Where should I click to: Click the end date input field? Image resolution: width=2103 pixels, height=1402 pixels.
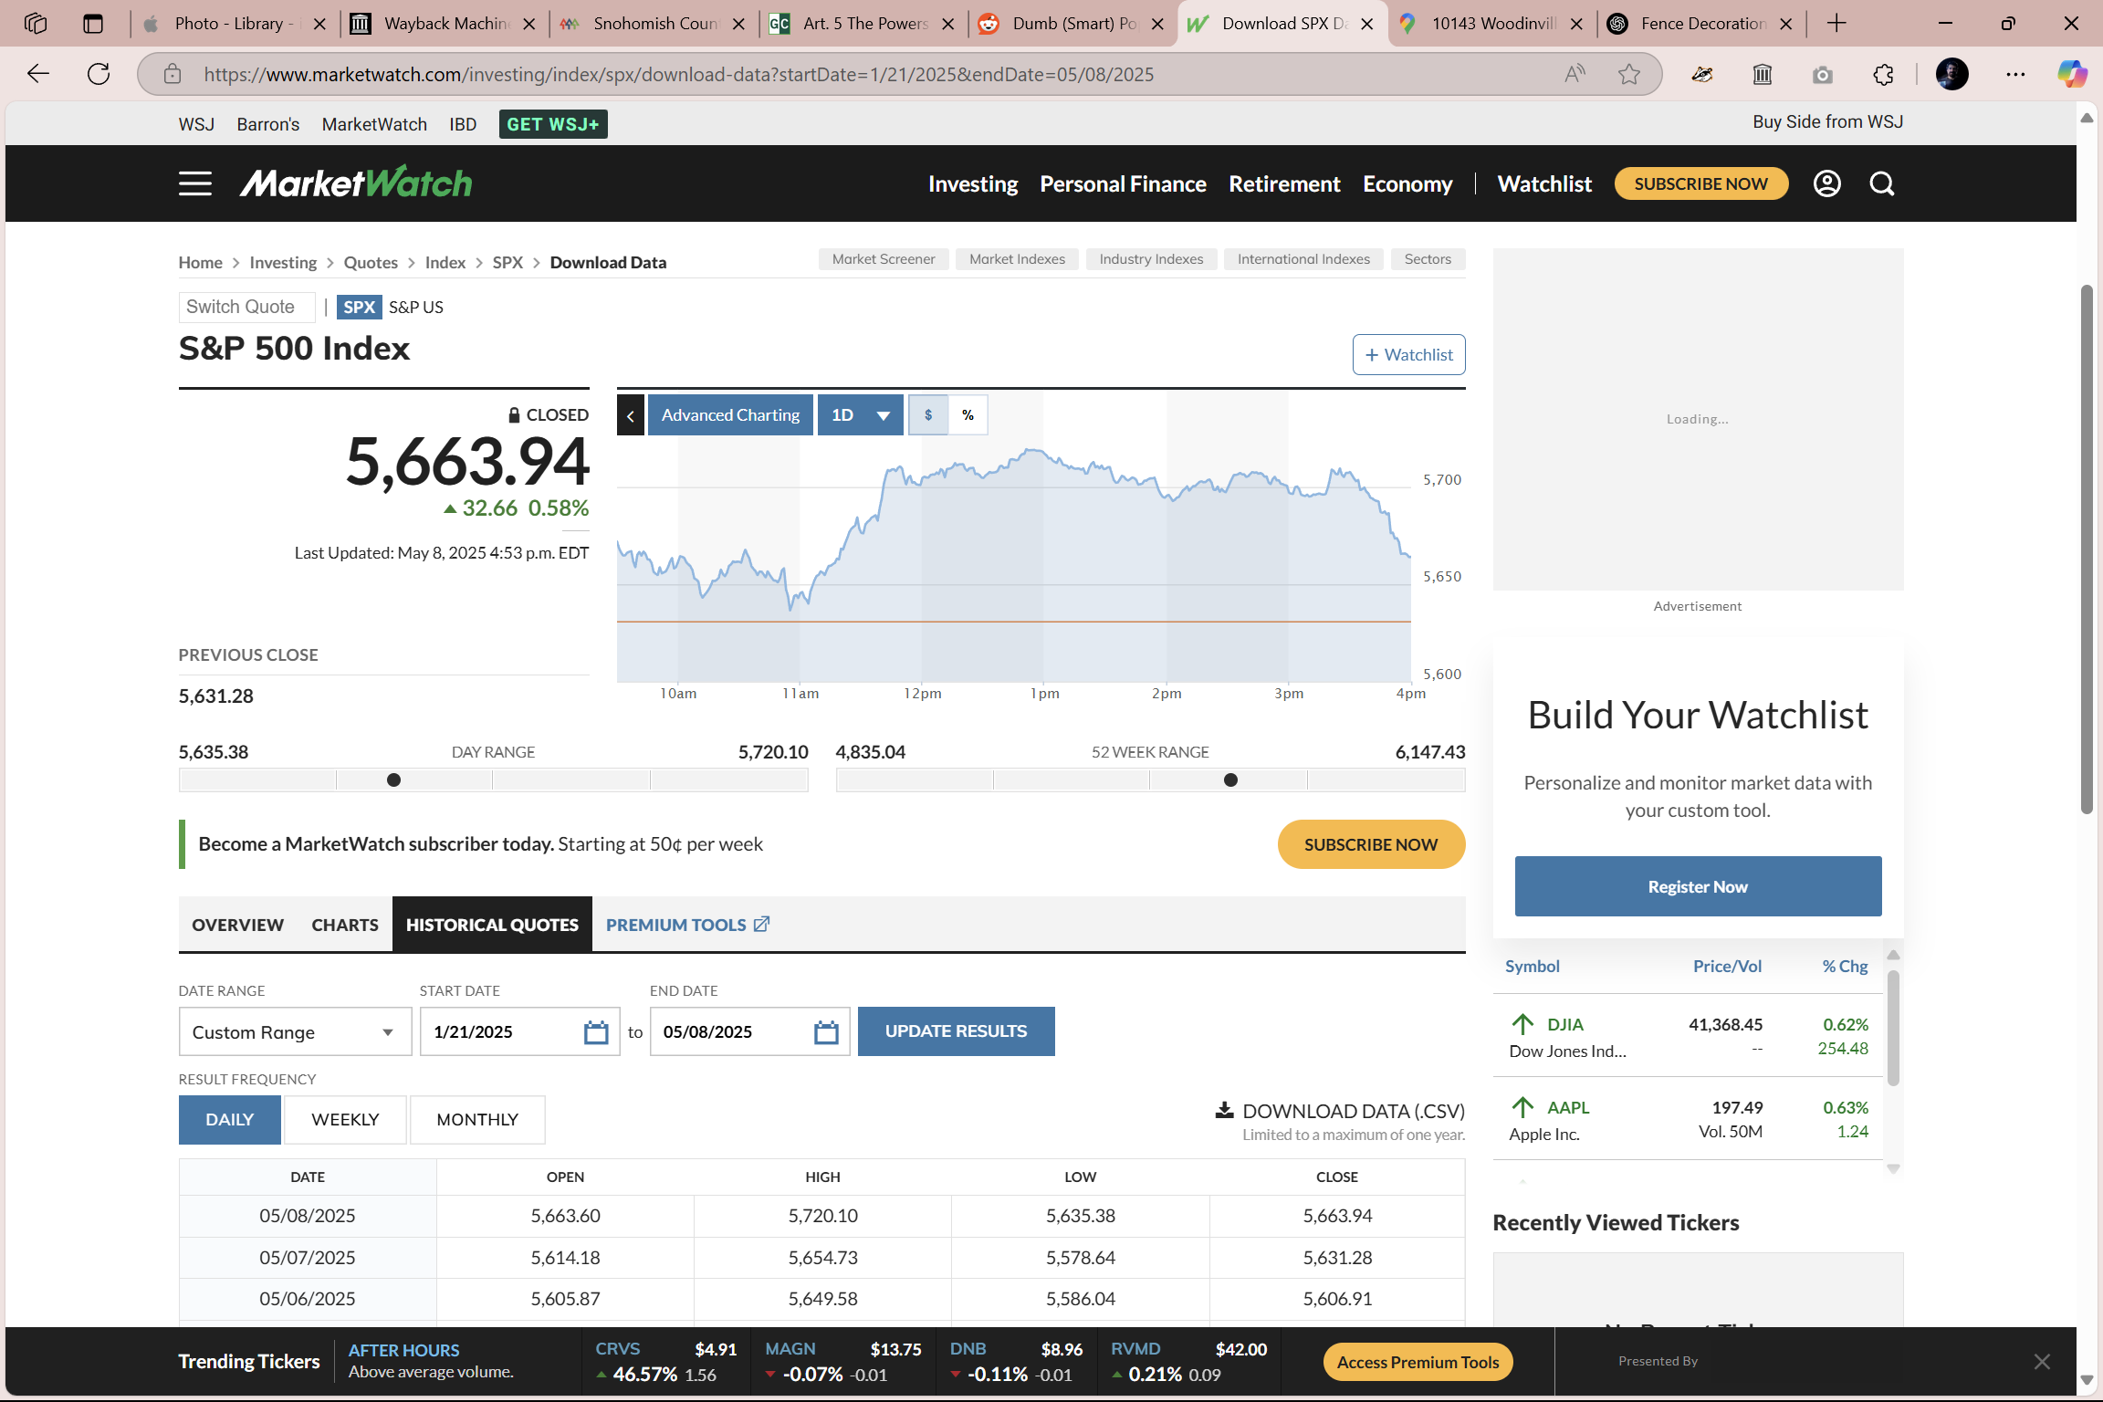click(749, 1032)
